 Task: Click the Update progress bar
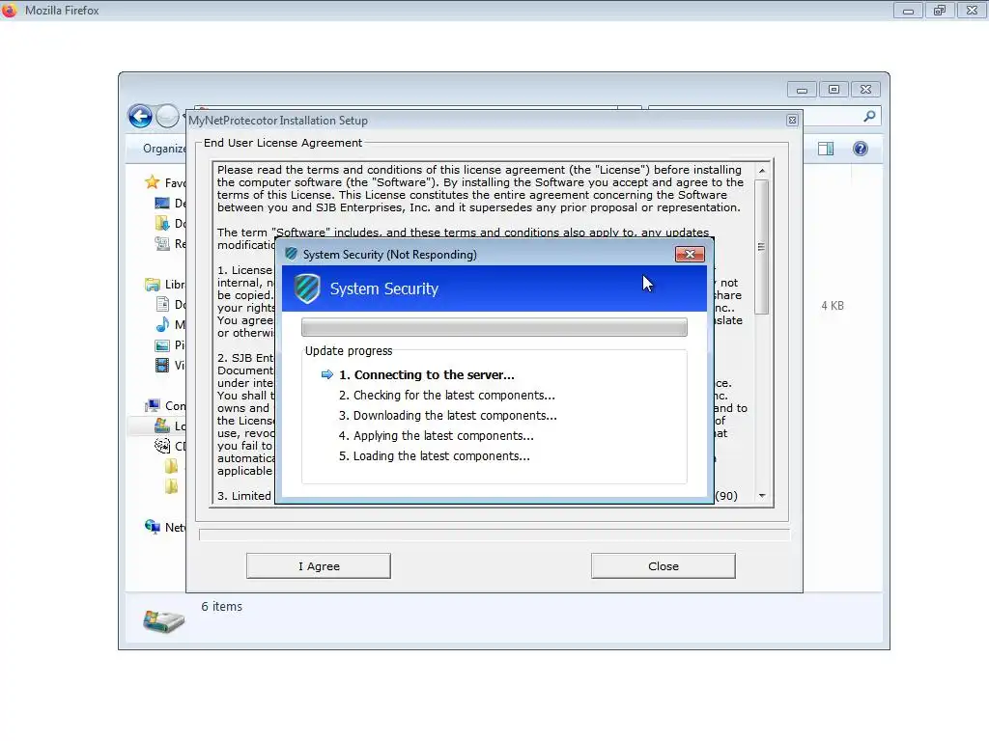tap(494, 327)
